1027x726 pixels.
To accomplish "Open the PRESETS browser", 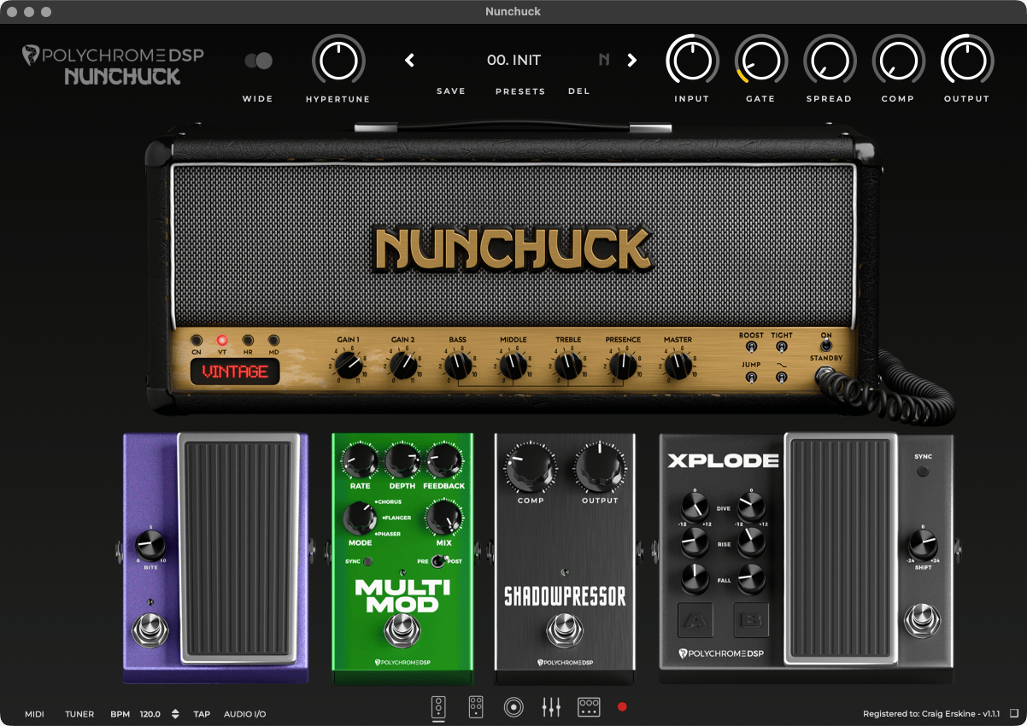I will pos(520,91).
